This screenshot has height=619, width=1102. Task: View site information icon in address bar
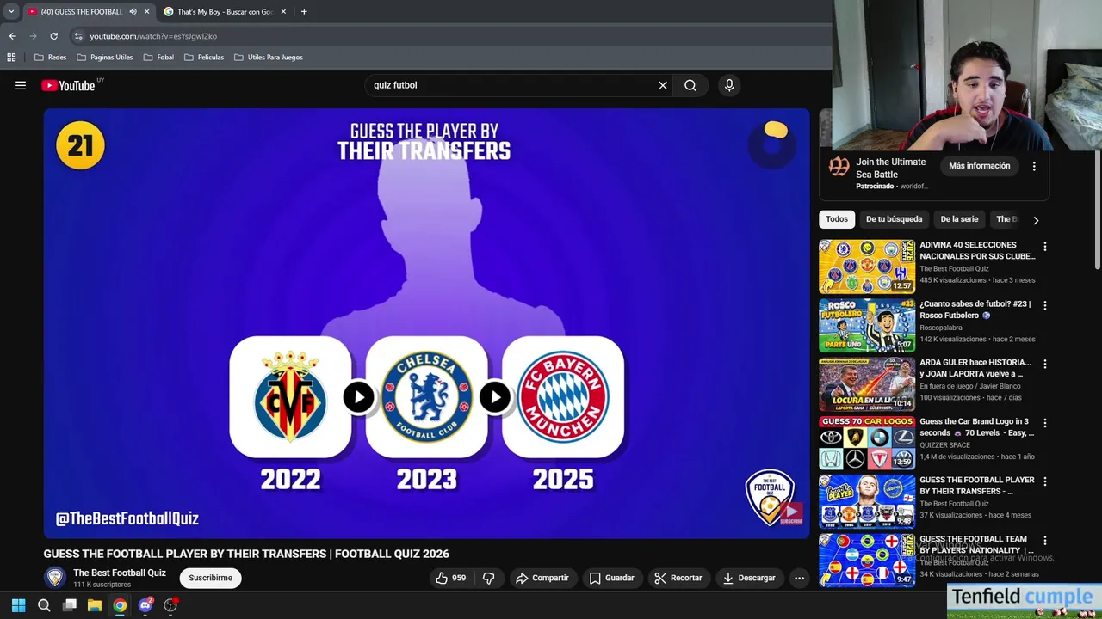(x=78, y=36)
